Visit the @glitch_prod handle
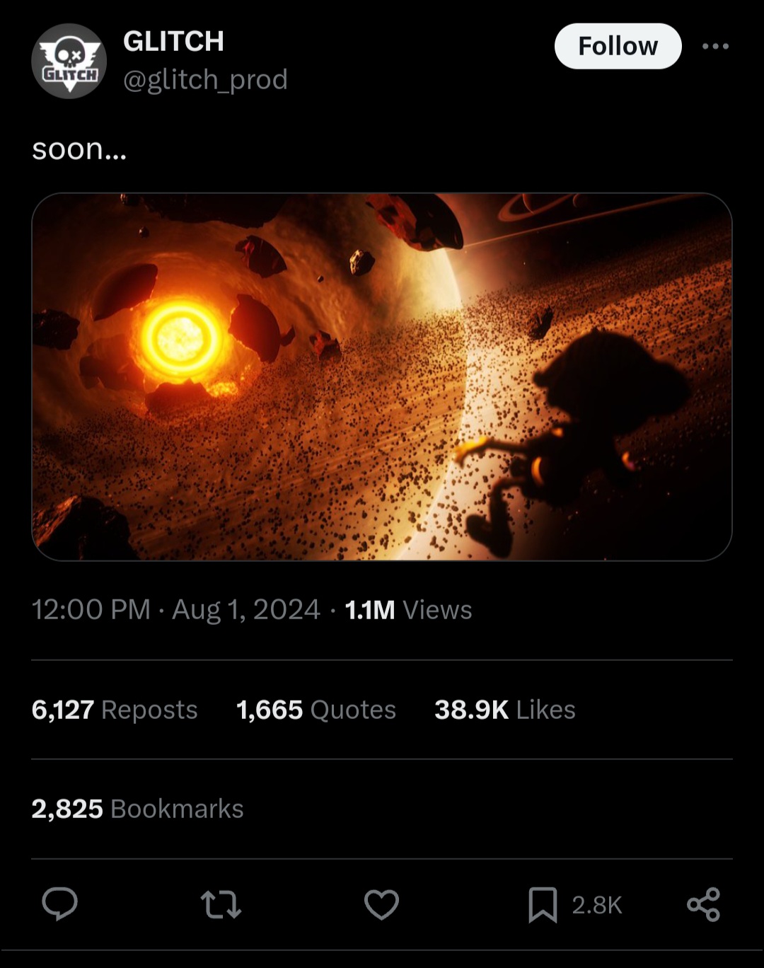The width and height of the screenshot is (764, 968). (x=205, y=79)
